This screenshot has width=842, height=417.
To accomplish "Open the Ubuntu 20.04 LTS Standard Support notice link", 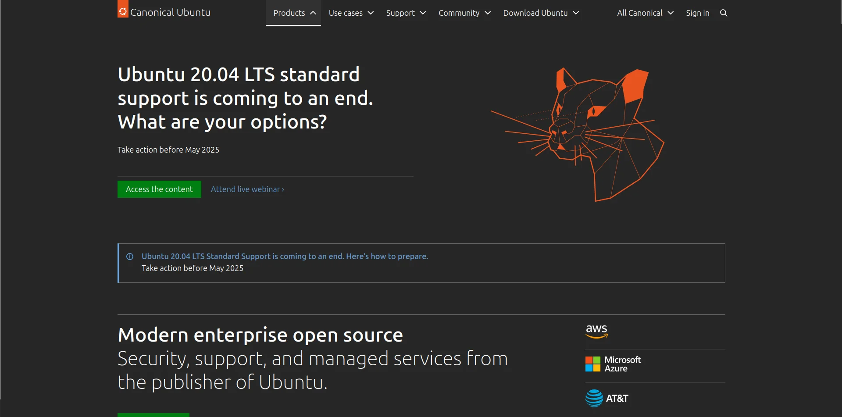I will pos(285,256).
